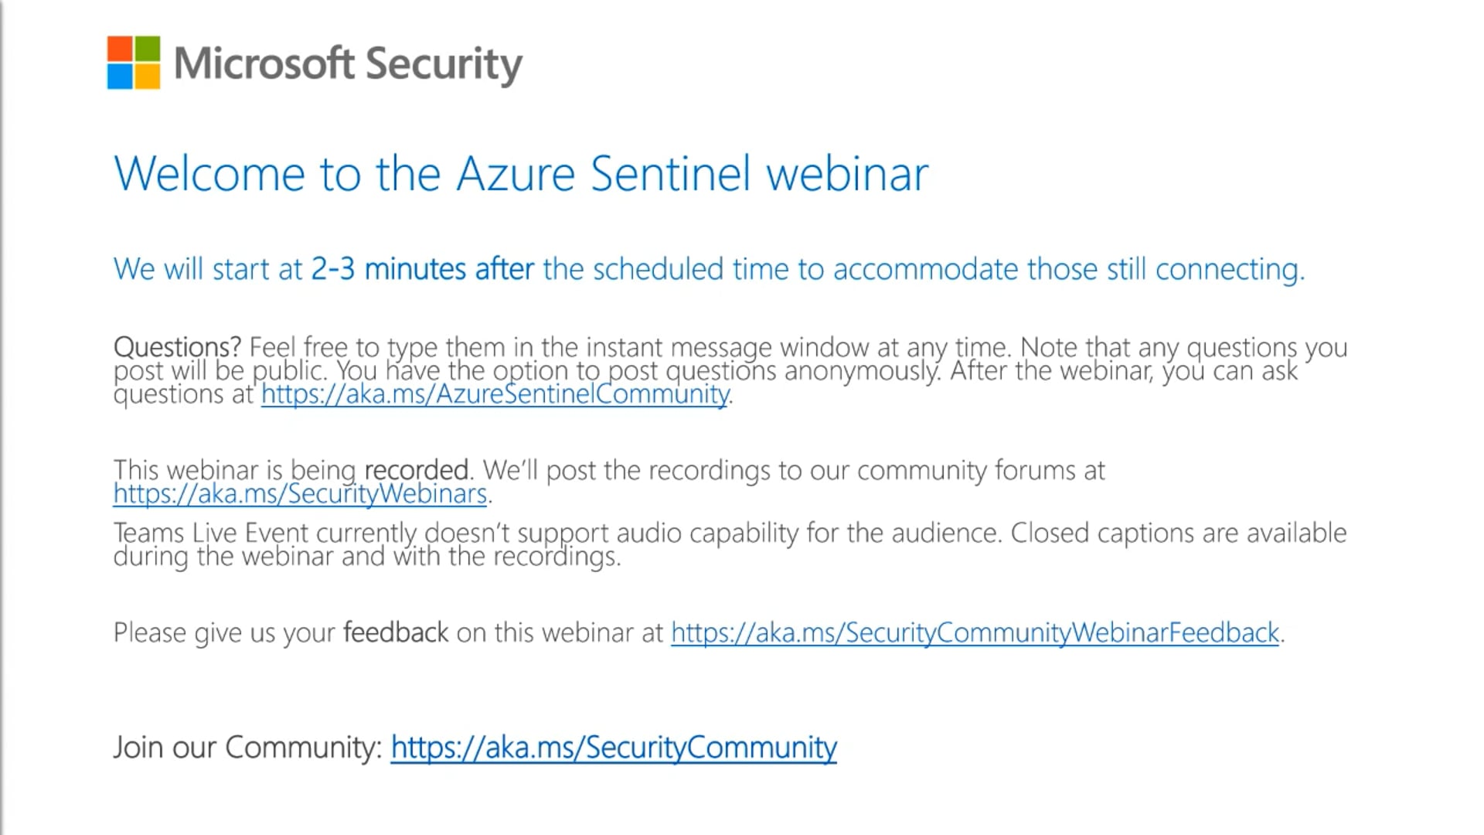The width and height of the screenshot is (1484, 835).
Task: Open the AzureSentinelCommunity aka.ms link
Action: pyautogui.click(x=495, y=394)
